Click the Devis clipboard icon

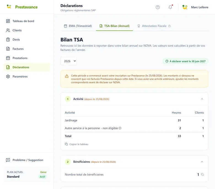pos(8,39)
